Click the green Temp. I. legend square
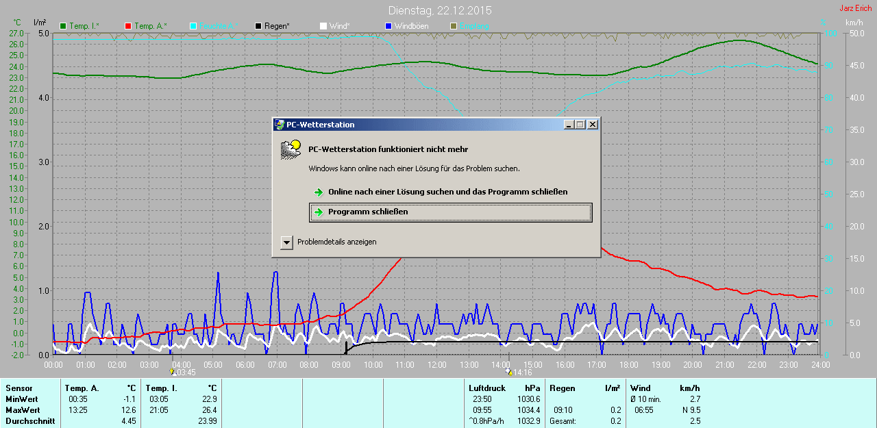 [64, 26]
